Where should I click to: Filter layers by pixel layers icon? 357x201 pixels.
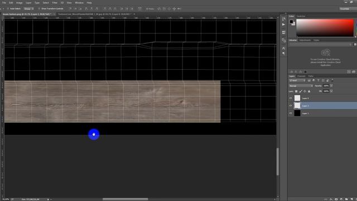pos(309,80)
